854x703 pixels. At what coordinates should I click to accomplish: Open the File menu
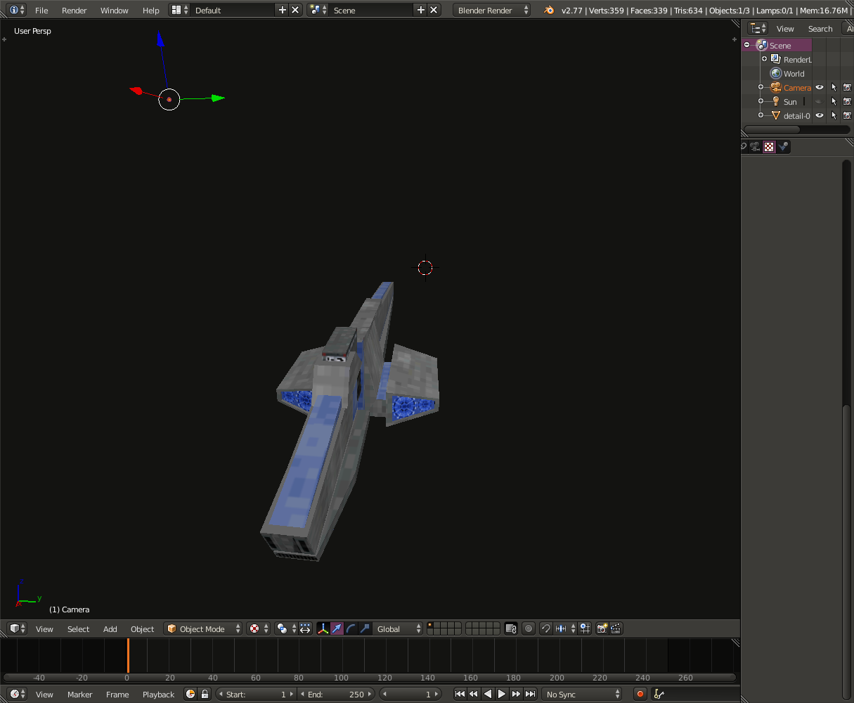point(41,11)
